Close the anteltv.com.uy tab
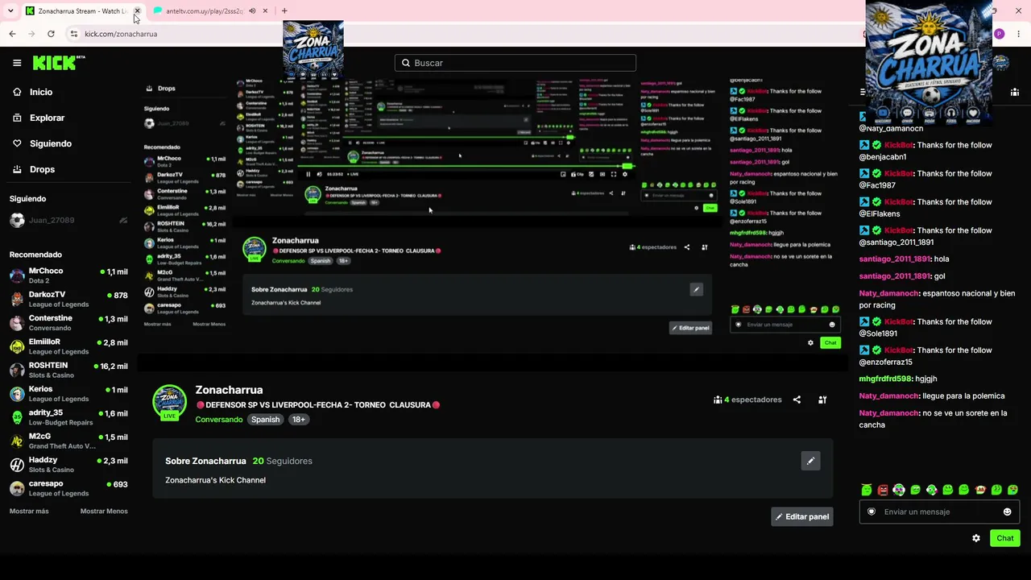The image size is (1031, 580). 266,11
